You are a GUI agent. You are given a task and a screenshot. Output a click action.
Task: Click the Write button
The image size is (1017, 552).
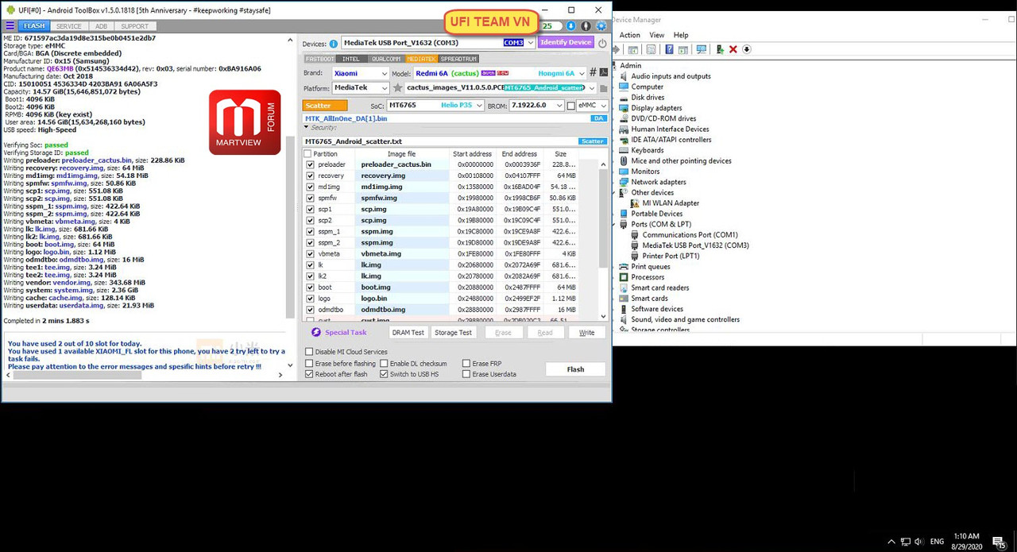point(586,333)
